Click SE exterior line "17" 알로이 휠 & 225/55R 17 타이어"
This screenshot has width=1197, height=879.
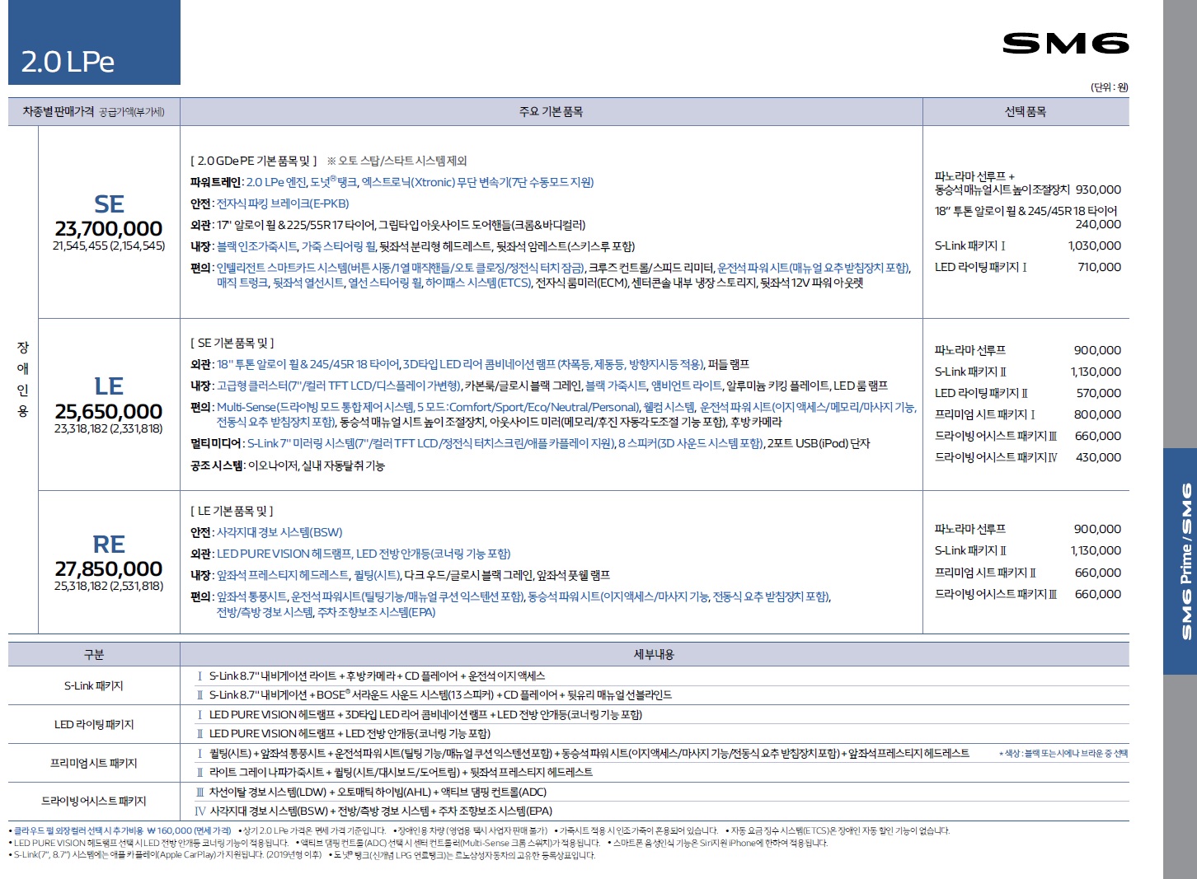click(297, 225)
